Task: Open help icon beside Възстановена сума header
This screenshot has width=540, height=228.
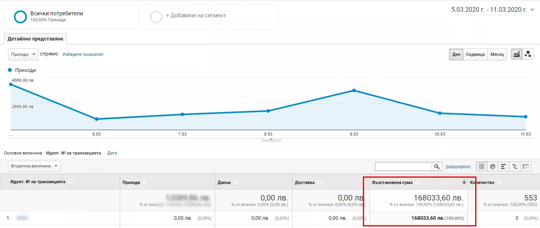Action: (417, 182)
